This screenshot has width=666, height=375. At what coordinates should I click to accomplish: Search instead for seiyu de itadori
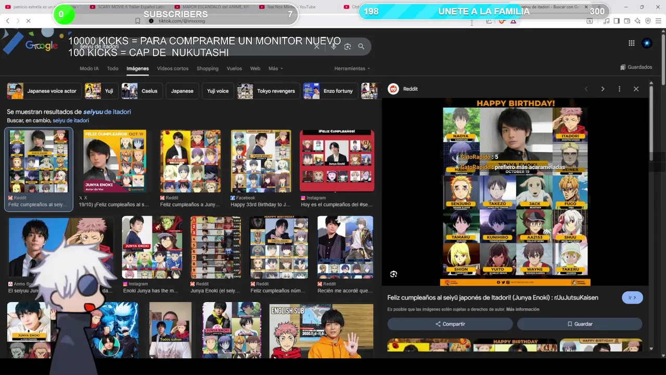tap(71, 120)
